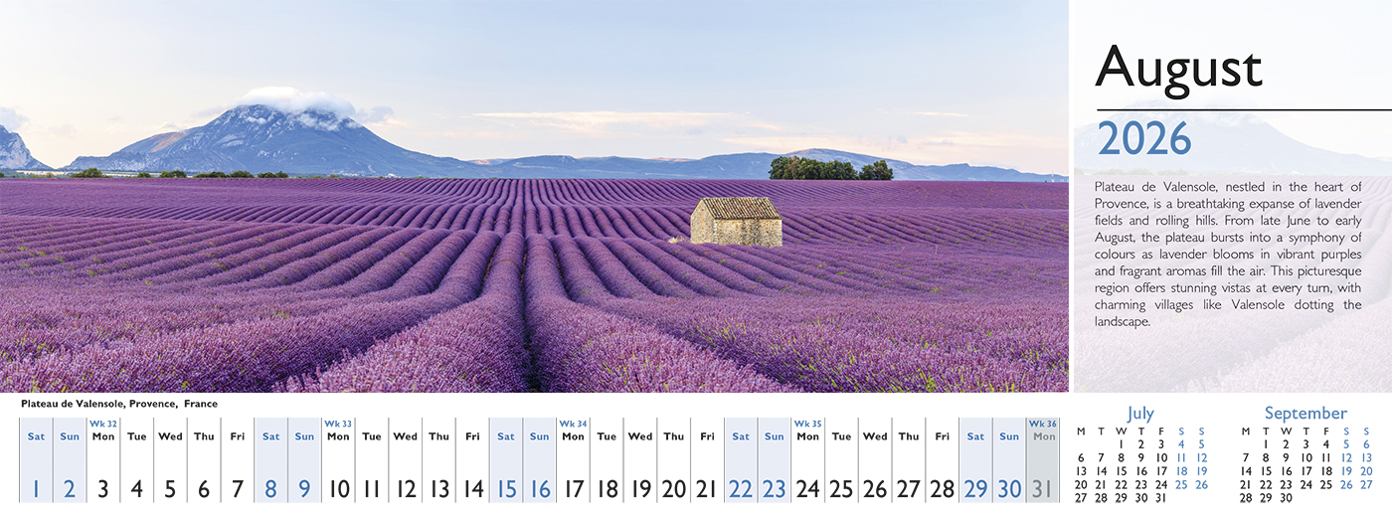The width and height of the screenshot is (1392, 522).
Task: Select Tuesday 11 in the August date strip
Action: [372, 459]
